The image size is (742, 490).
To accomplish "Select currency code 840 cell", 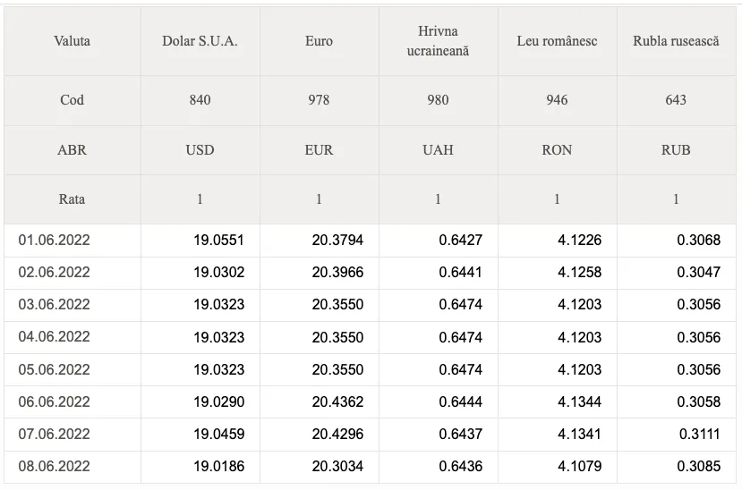I will [x=200, y=100].
